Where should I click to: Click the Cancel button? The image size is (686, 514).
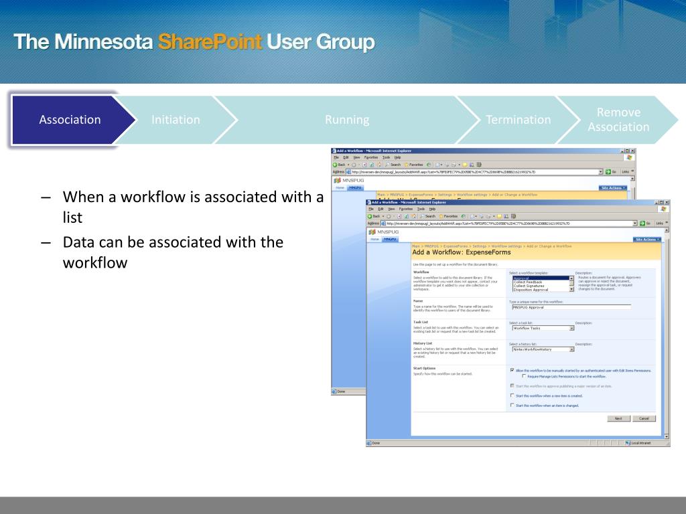click(x=644, y=419)
